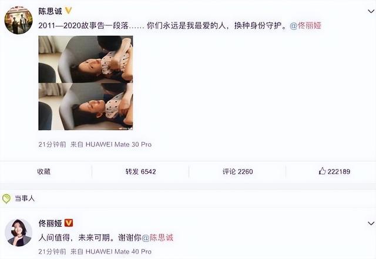Click the orange V badge beside 佟丽娅
This screenshot has width=376, height=259.
point(69,223)
